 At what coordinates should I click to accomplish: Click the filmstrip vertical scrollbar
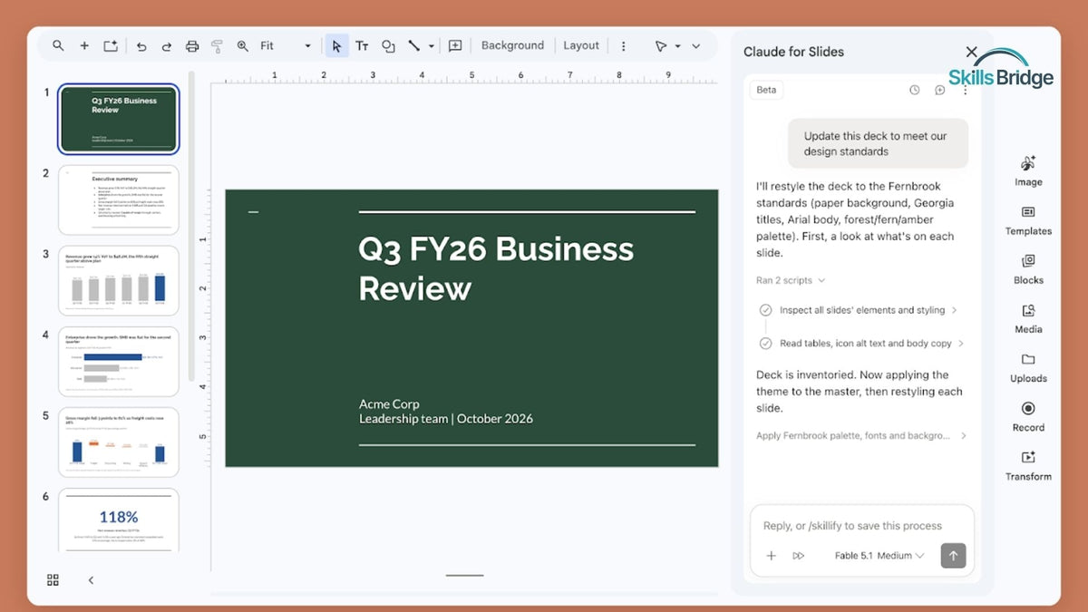coord(191,227)
